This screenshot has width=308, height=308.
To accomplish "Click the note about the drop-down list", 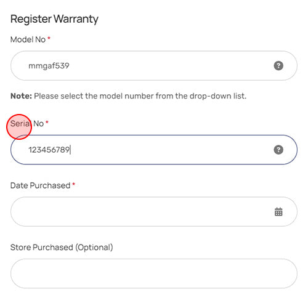I will tap(128, 96).
